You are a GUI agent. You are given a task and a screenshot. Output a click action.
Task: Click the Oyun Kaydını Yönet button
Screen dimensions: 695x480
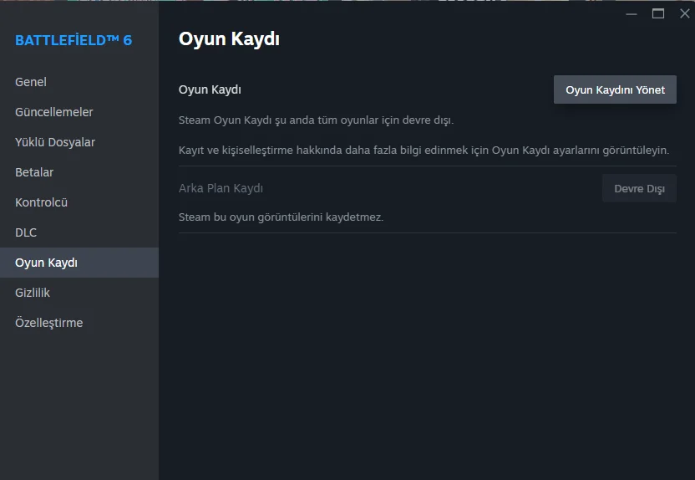coord(615,89)
